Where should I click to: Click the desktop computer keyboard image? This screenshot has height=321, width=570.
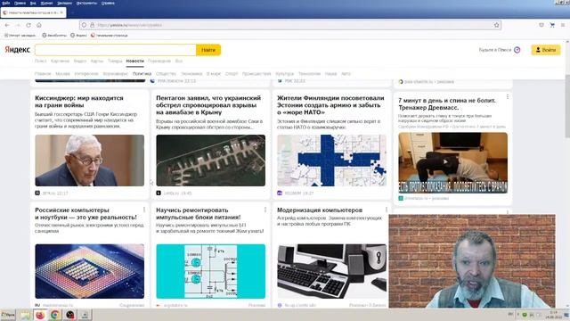pos(331,271)
